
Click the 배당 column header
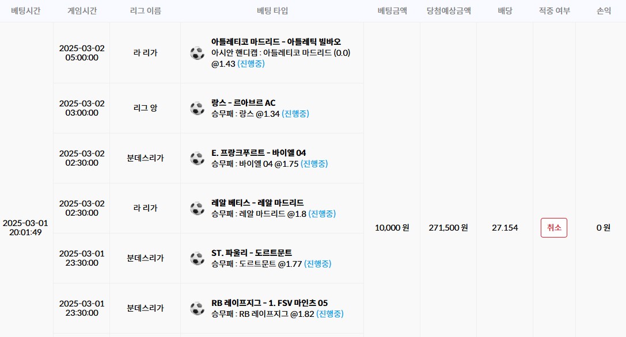tap(504, 11)
